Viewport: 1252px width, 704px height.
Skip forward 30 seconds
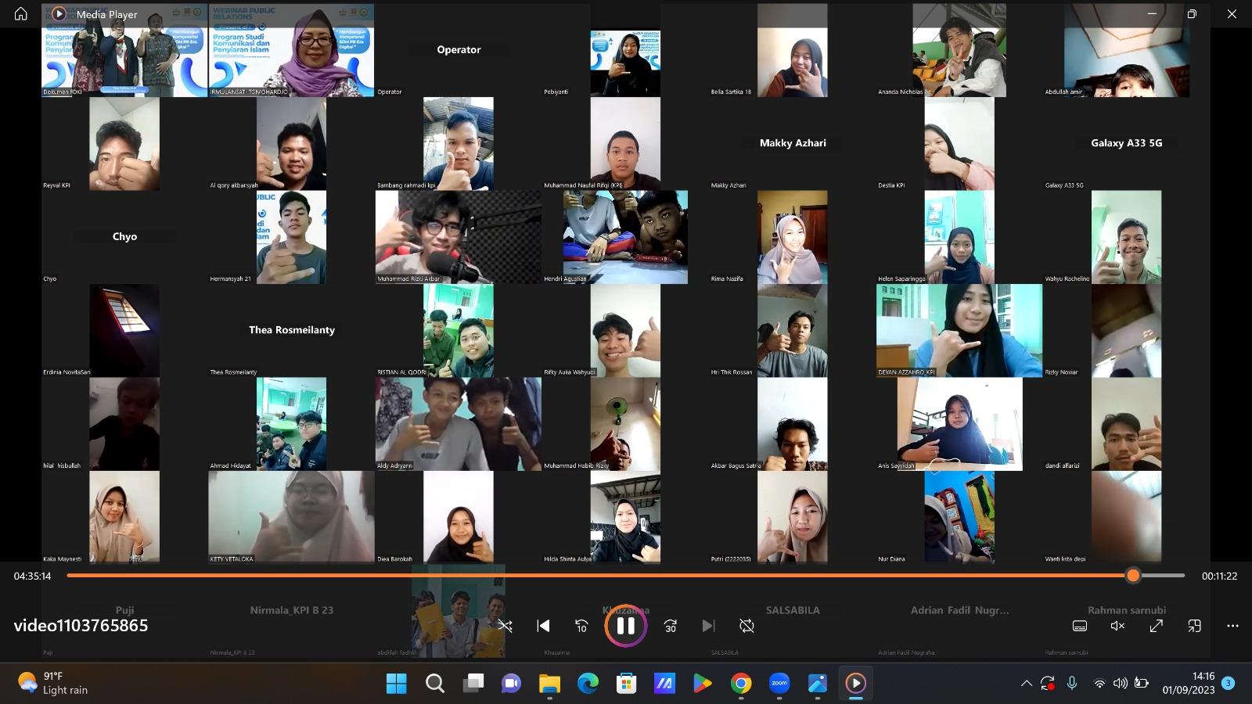coord(669,626)
